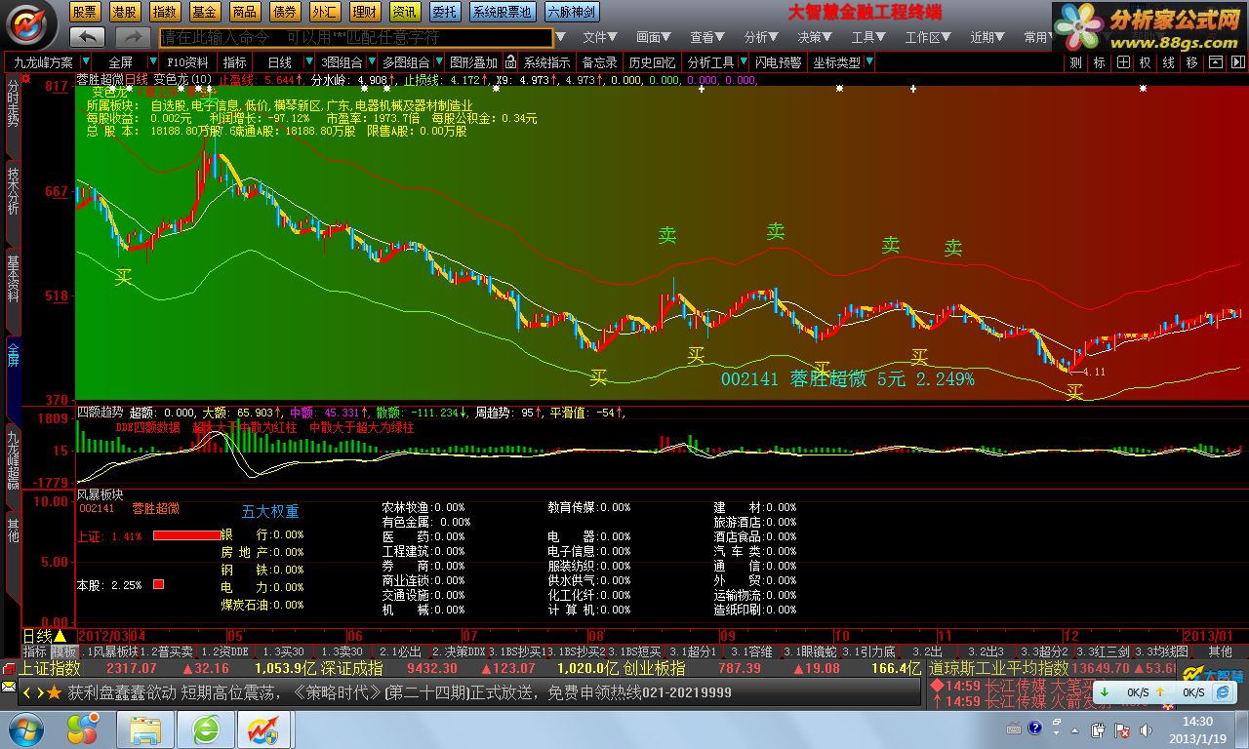Select the 指数 category button

point(165,12)
